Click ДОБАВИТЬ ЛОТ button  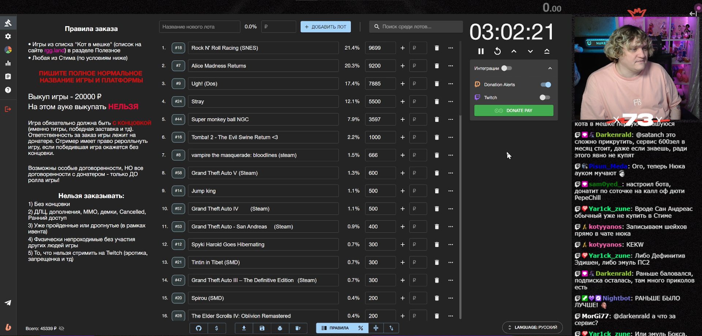pyautogui.click(x=325, y=27)
